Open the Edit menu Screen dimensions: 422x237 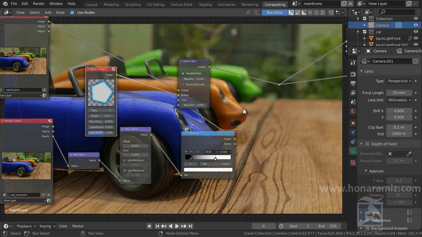click(25, 4)
